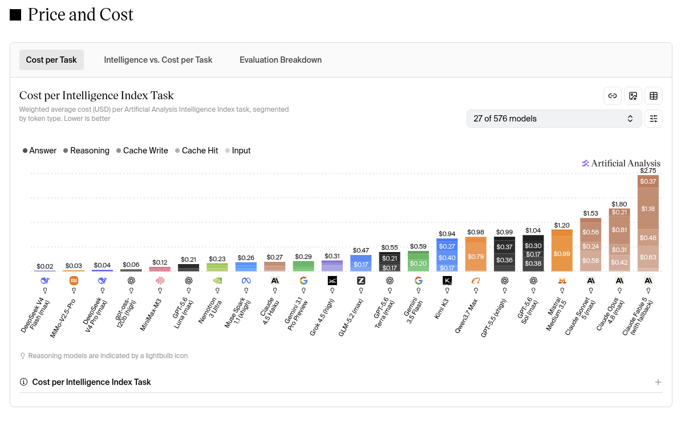The height and width of the screenshot is (422, 681).
Task: Click the $0.81 segment of Claude Opus bar
Action: (x=619, y=230)
